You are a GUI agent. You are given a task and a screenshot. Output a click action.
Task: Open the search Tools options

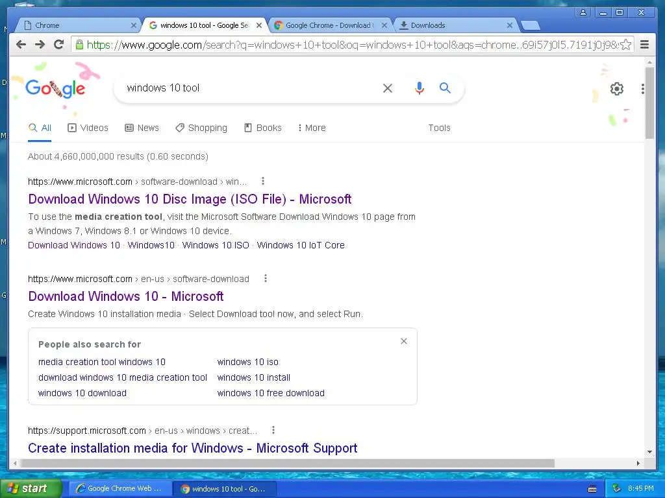pyautogui.click(x=440, y=128)
